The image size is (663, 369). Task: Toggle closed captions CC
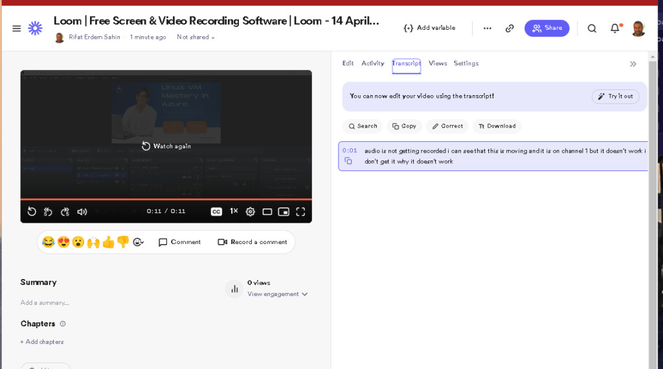pos(216,212)
